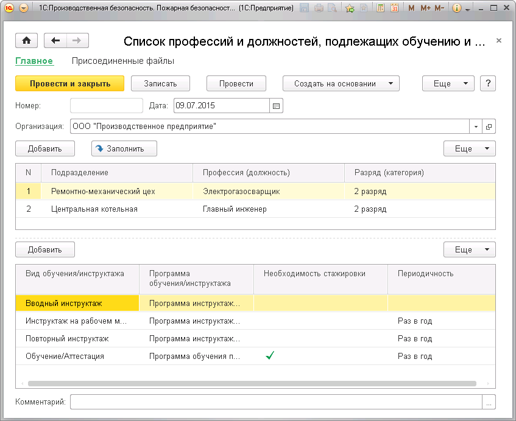516x421 pixels.
Task: Click the horizontal scrollbar of the training table
Action: tap(252, 383)
